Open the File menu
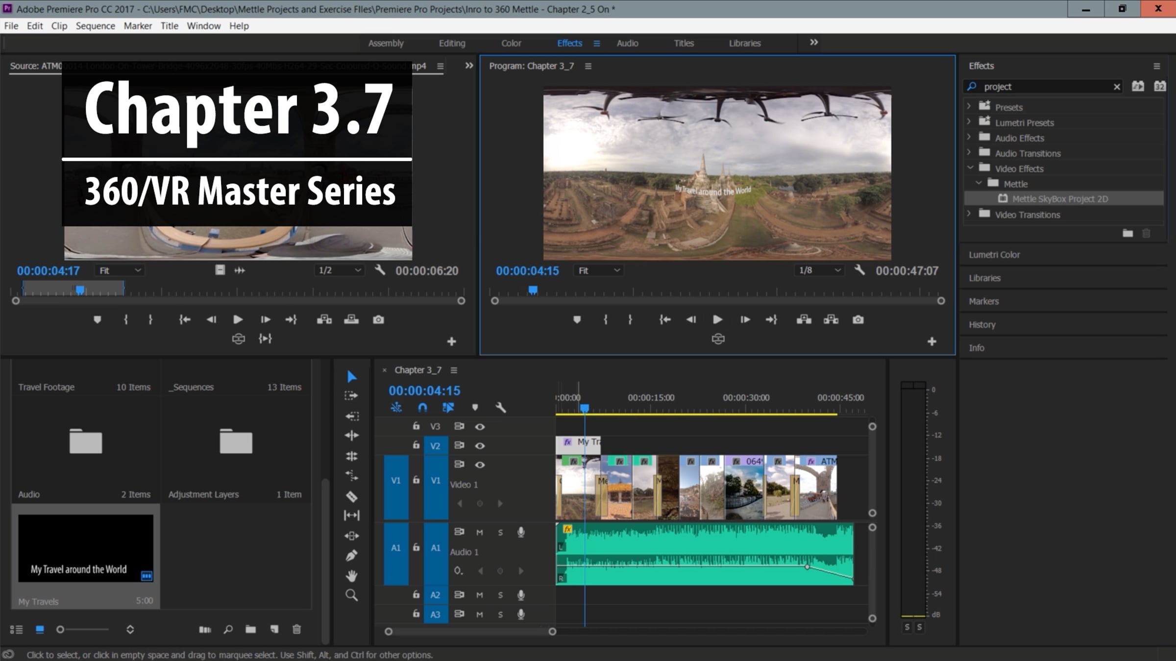Image resolution: width=1176 pixels, height=661 pixels. (11, 26)
